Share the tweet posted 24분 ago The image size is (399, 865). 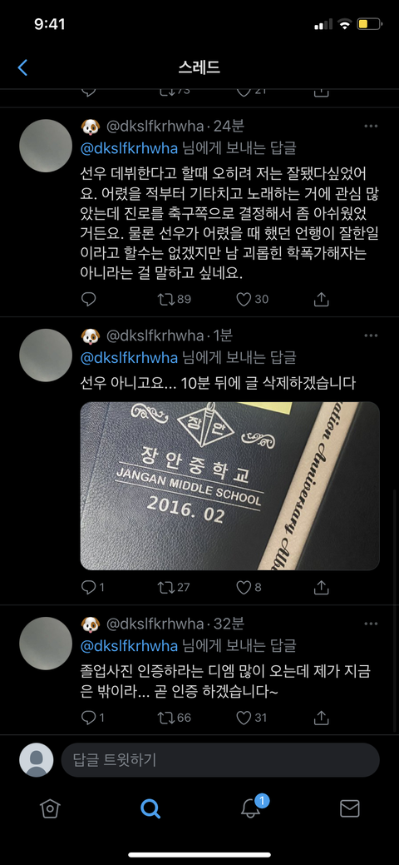pyautogui.click(x=322, y=299)
